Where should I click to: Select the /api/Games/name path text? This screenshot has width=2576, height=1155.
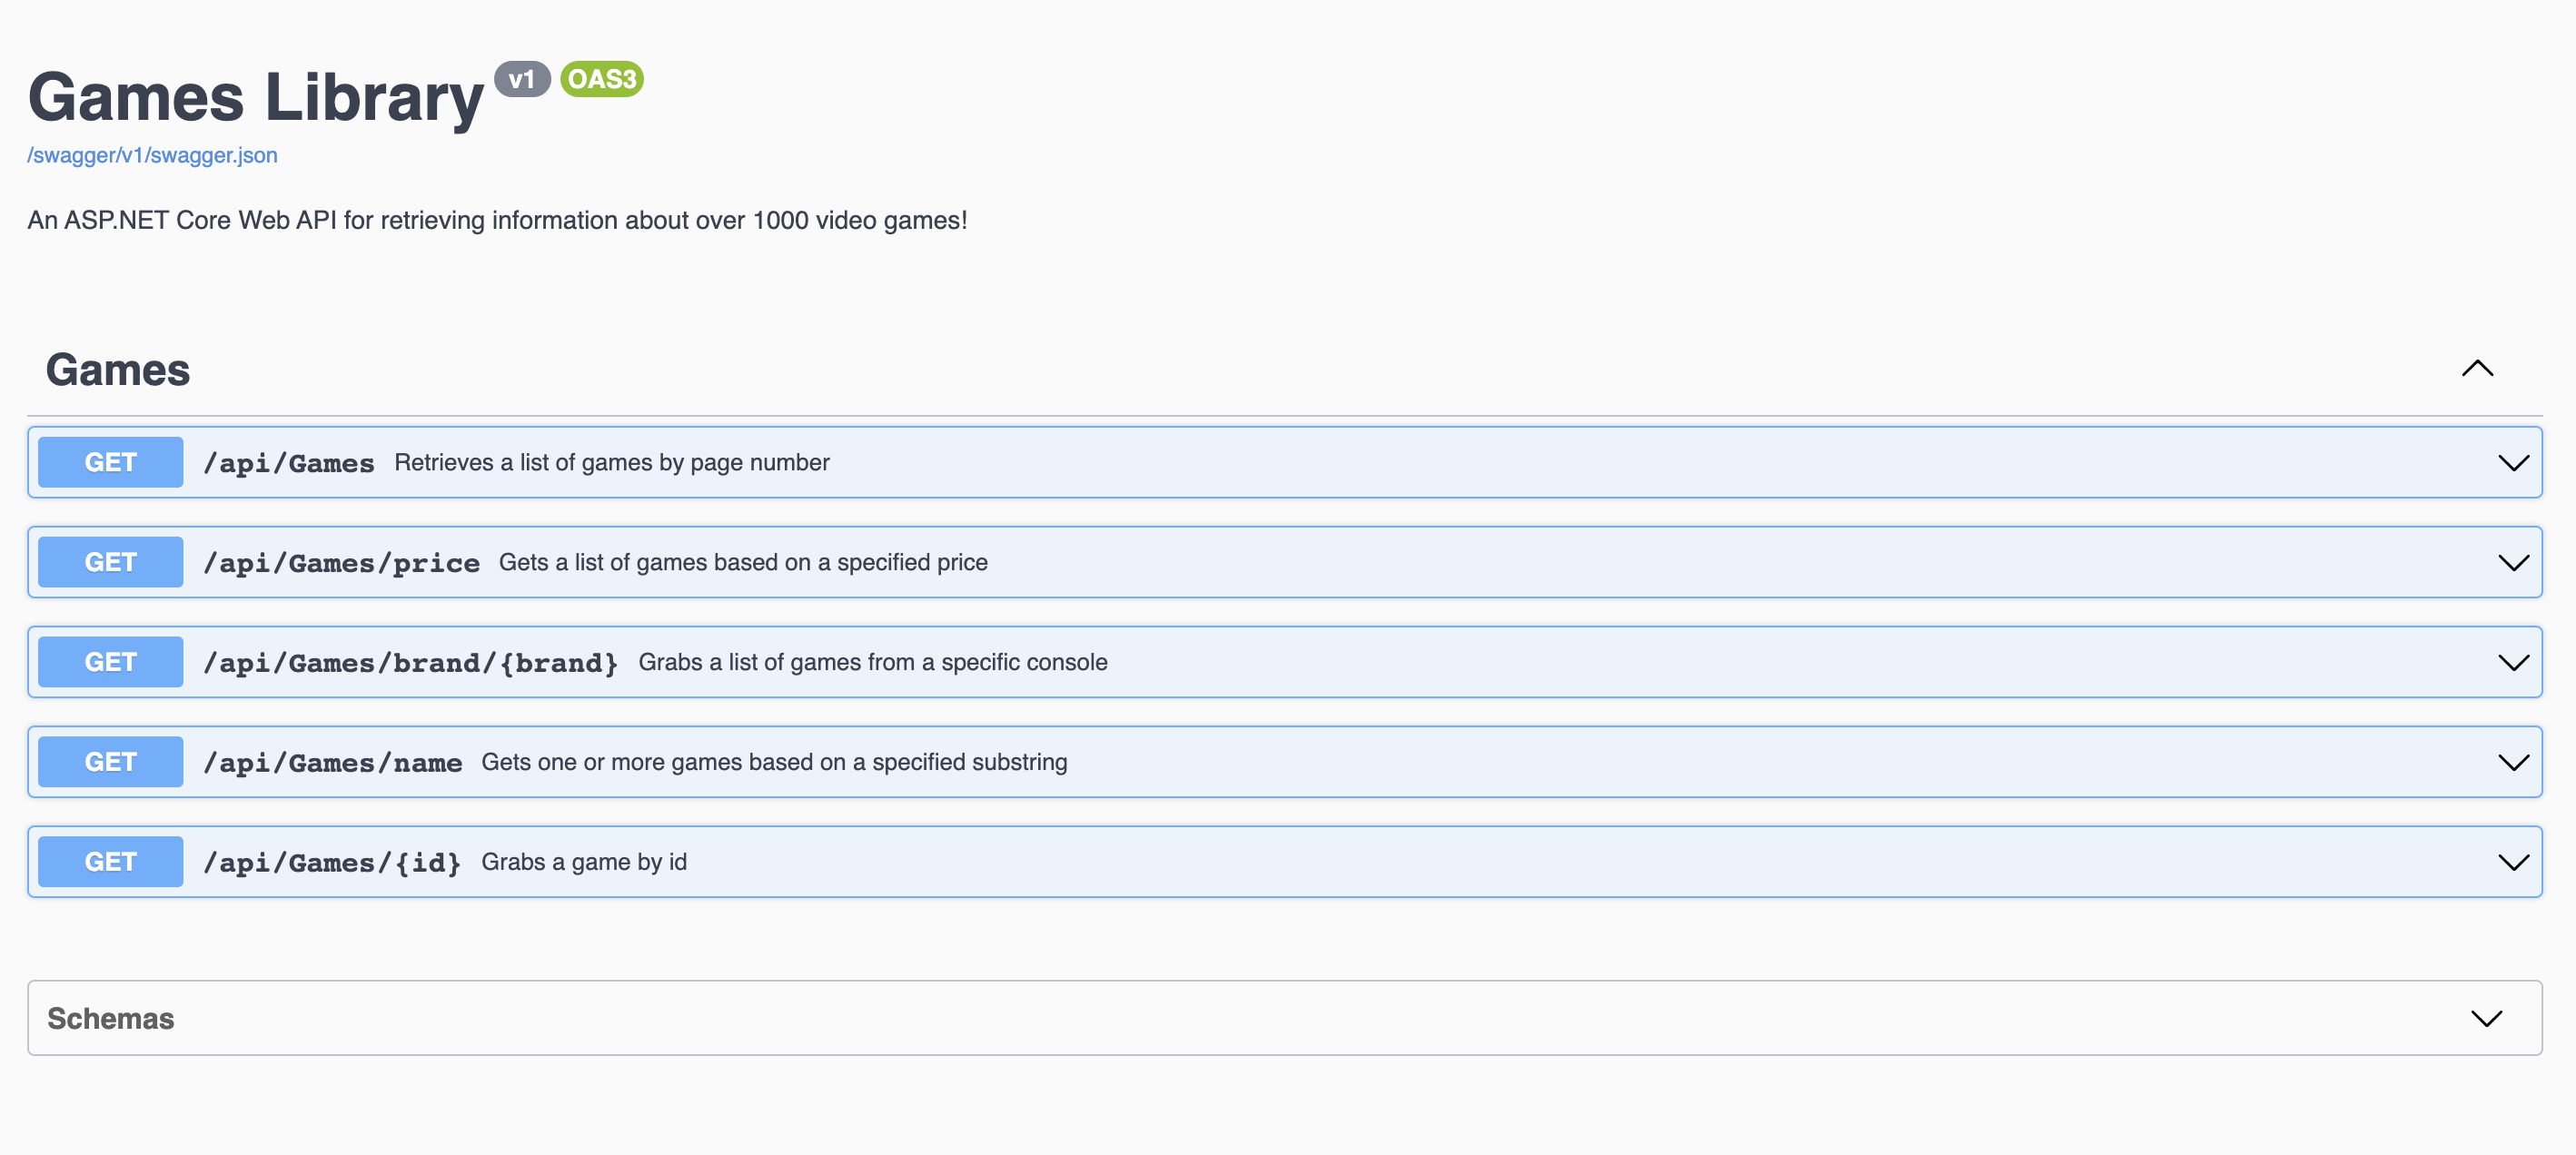coord(332,761)
